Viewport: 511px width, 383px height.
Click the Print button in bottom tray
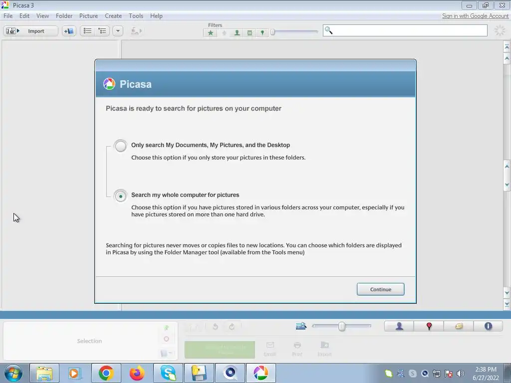tap(297, 349)
